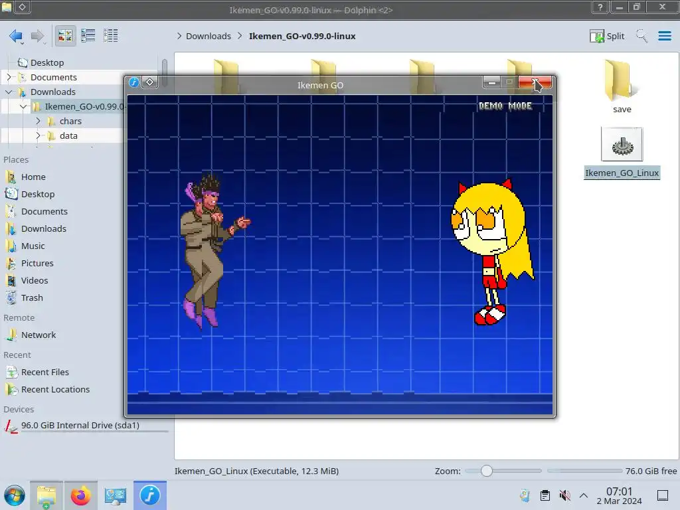
Task: Launch Firefox from taskbar
Action: (x=80, y=495)
